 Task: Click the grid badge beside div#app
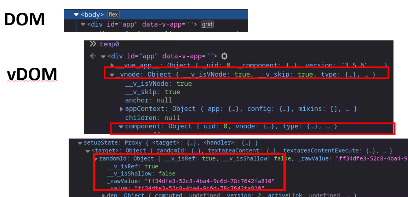[x=207, y=24]
